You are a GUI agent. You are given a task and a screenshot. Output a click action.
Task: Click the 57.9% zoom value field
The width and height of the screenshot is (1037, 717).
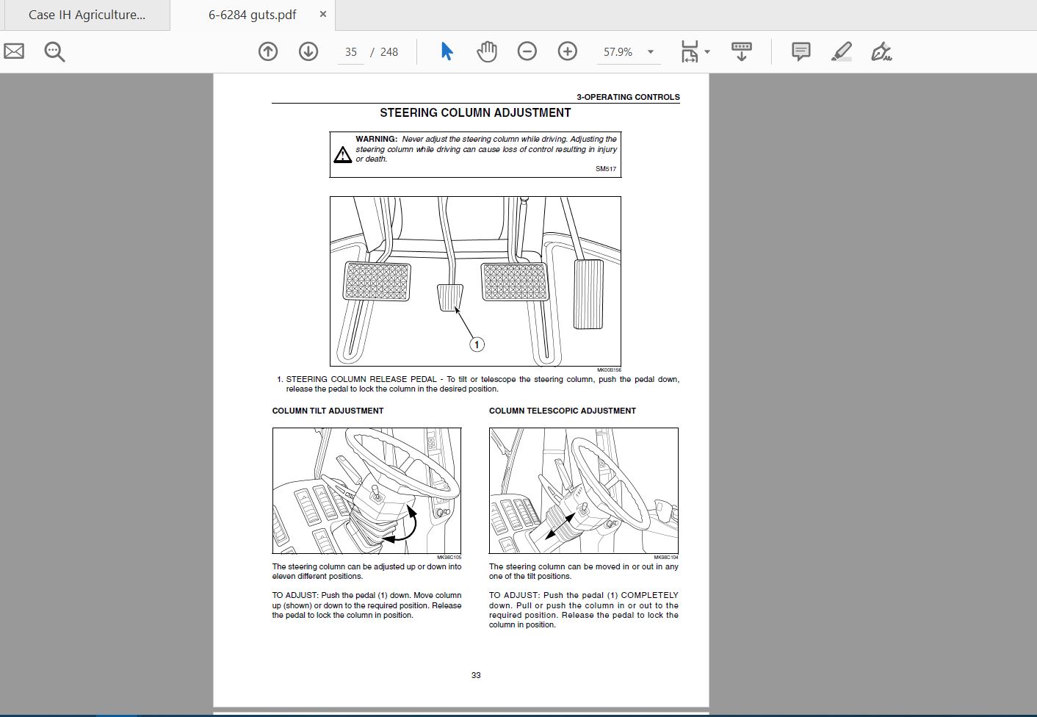click(618, 52)
